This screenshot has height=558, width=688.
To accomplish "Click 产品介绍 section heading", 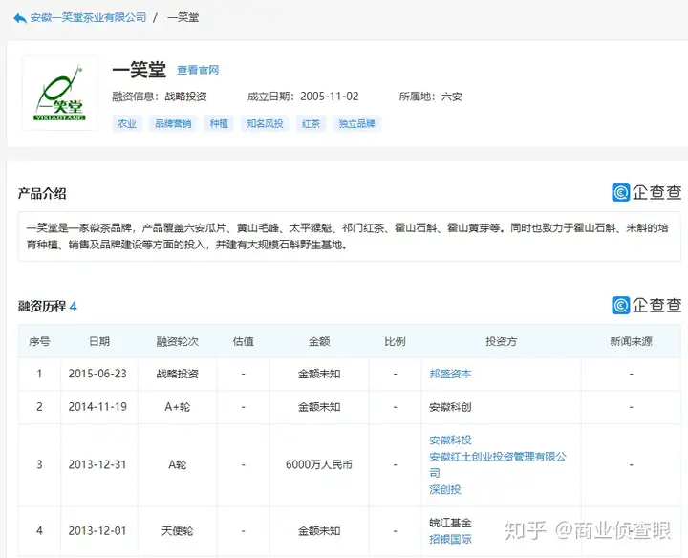I will tap(42, 193).
